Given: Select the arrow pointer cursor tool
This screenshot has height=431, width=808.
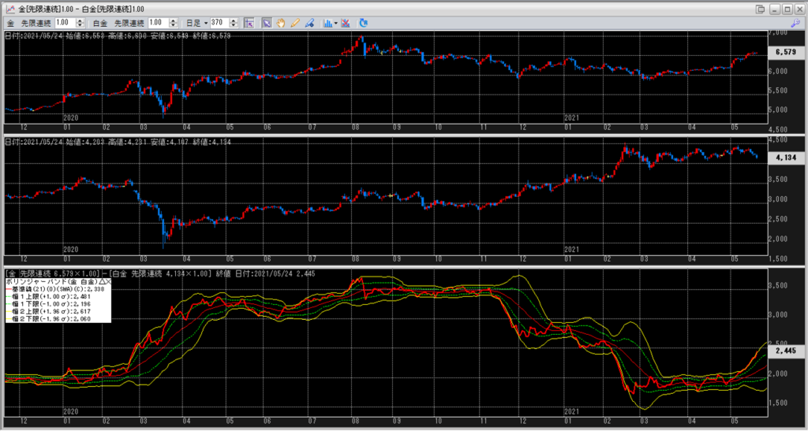Looking at the screenshot, I should click(x=267, y=23).
